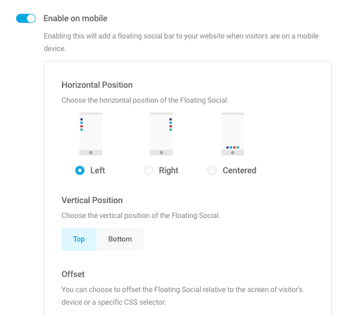Choose Bottom vertical position
This screenshot has height=315, width=347.
click(120, 239)
